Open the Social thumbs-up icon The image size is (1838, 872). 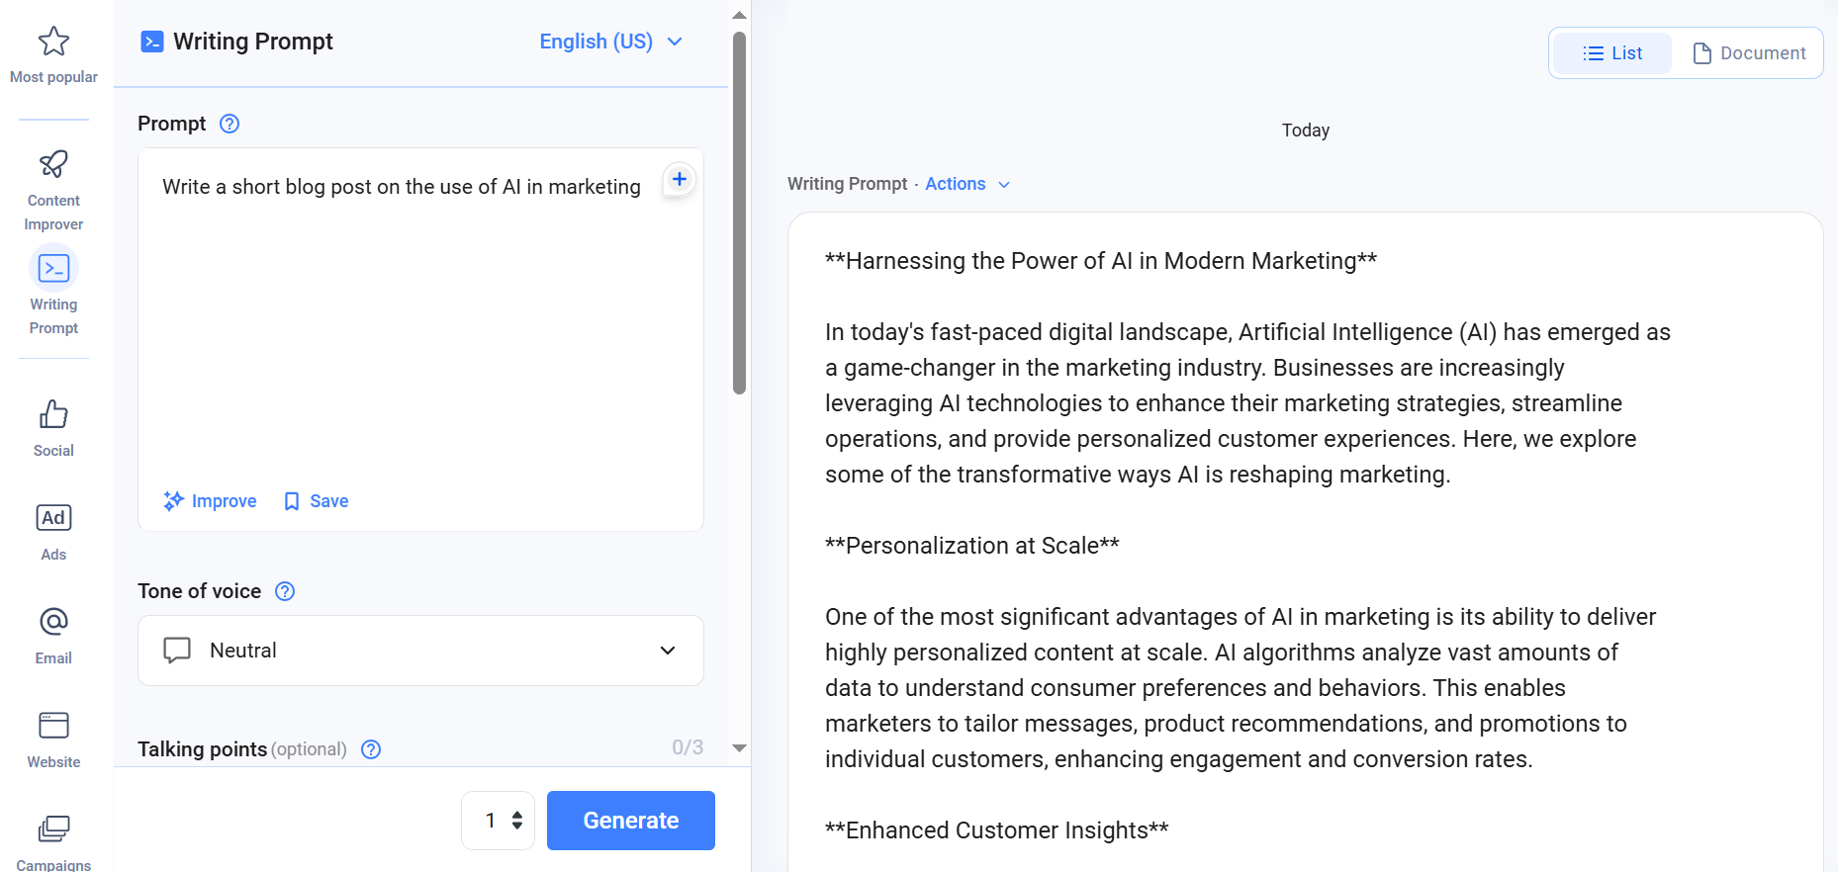coord(53,414)
